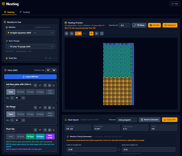
Task: Set Pivot Tab mode to Fixed
Action: pyautogui.click(x=11, y=137)
